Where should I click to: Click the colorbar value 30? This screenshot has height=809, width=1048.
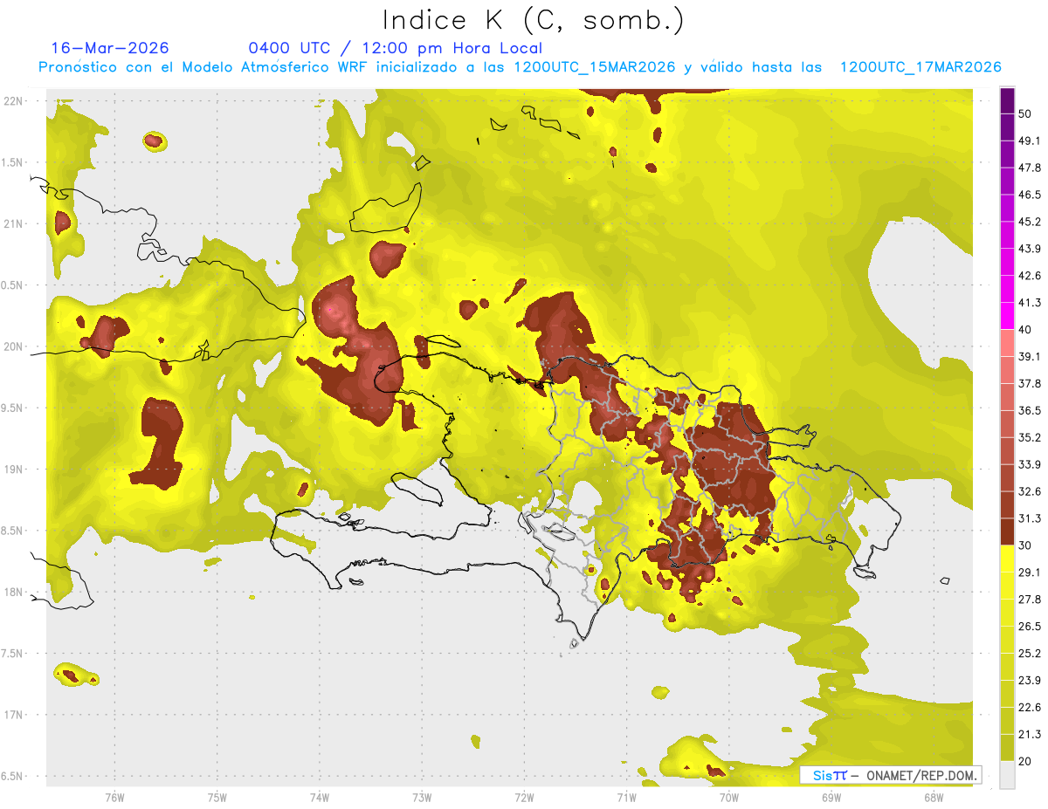coord(1026,545)
